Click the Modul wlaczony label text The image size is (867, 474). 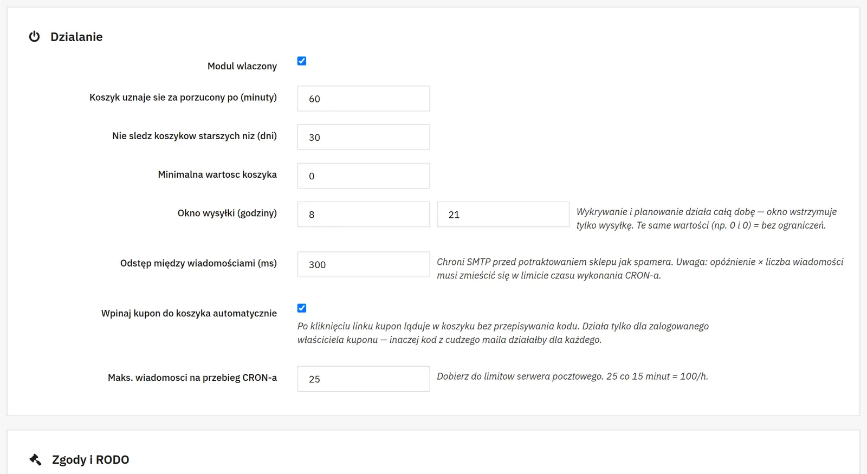pyautogui.click(x=242, y=66)
